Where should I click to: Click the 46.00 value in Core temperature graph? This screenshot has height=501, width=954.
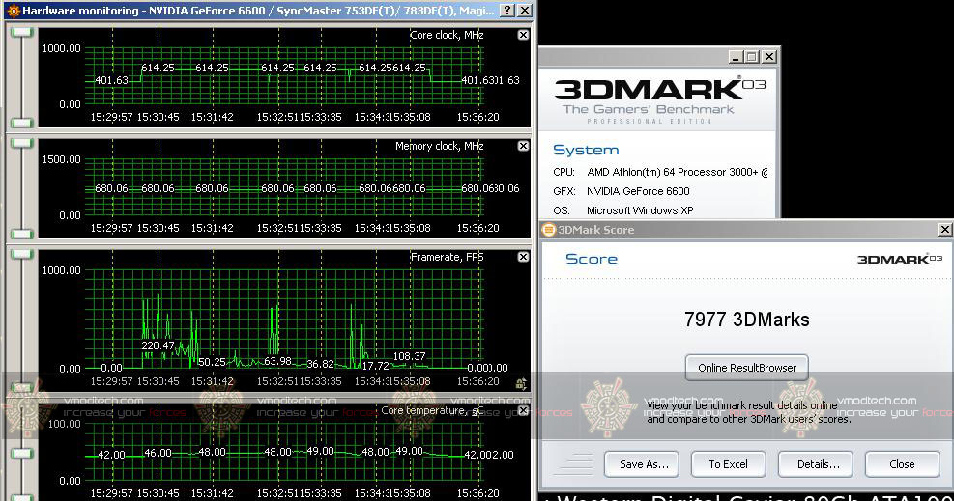[x=158, y=453]
